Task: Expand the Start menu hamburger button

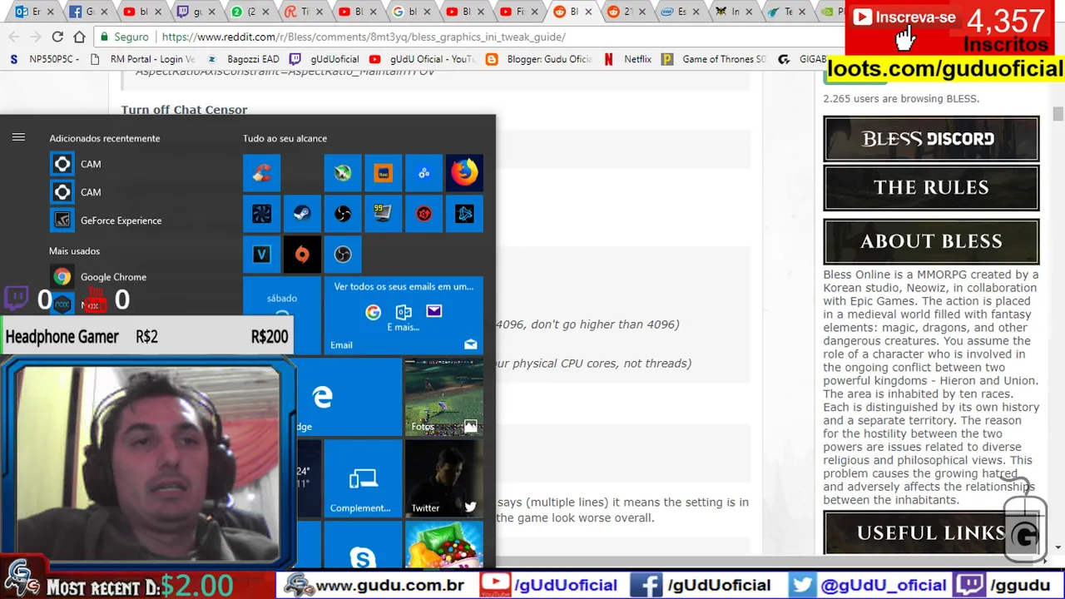Action: click(x=18, y=138)
